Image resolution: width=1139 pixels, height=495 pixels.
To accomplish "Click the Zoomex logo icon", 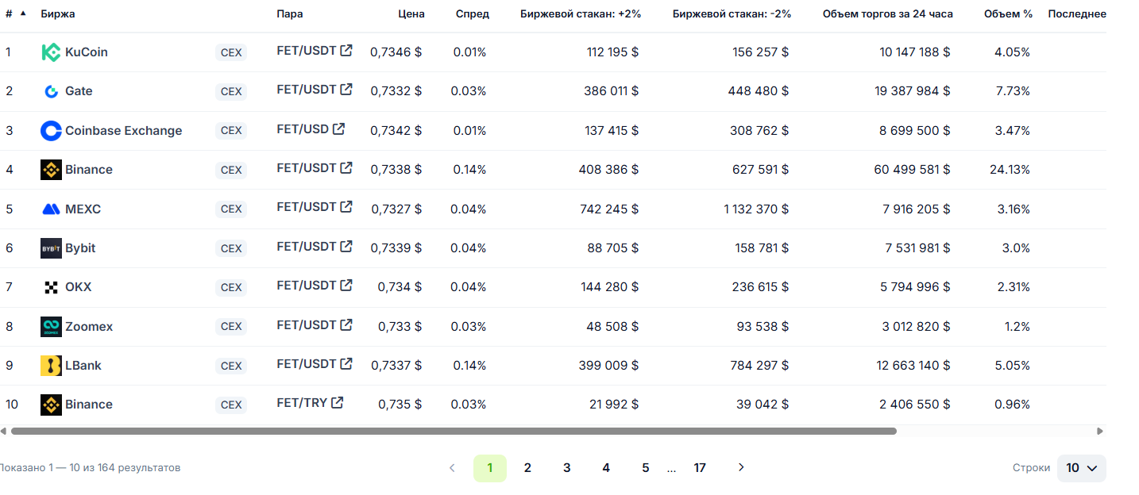I will 51,327.
